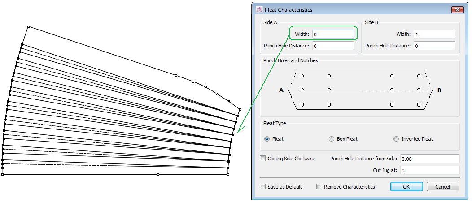Image resolution: width=472 pixels, height=202 pixels.
Task: Check the Remove Characteristics box
Action: pyautogui.click(x=319, y=187)
